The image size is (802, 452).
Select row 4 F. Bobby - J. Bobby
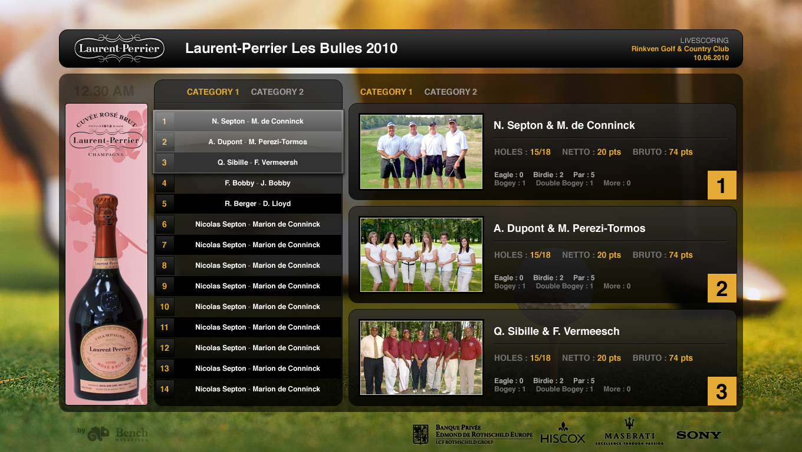248,183
